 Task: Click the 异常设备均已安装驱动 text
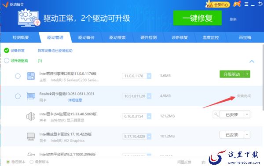55,51
